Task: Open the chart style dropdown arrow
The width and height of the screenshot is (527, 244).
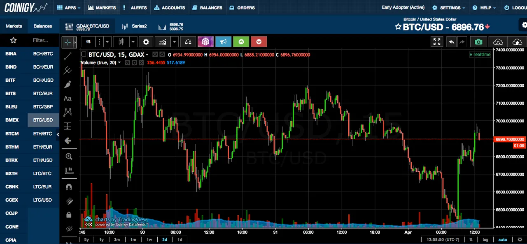Action: tap(133, 42)
